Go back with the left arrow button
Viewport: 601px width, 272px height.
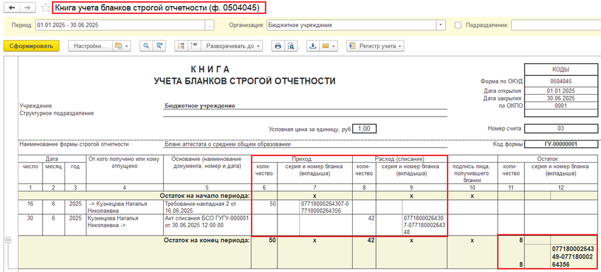coord(12,8)
